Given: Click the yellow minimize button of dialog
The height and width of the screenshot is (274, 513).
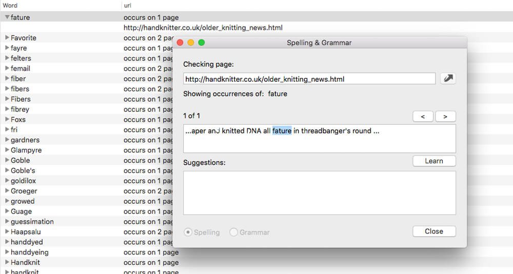Looking at the screenshot, I should point(191,43).
